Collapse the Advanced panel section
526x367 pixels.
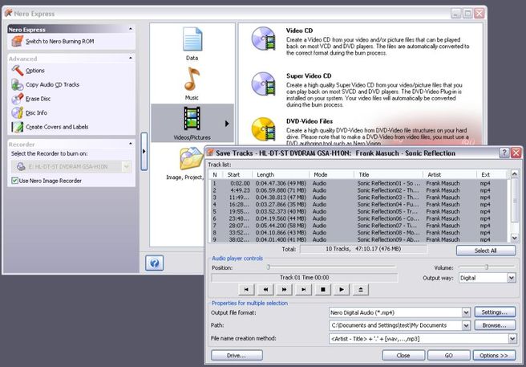pos(131,58)
